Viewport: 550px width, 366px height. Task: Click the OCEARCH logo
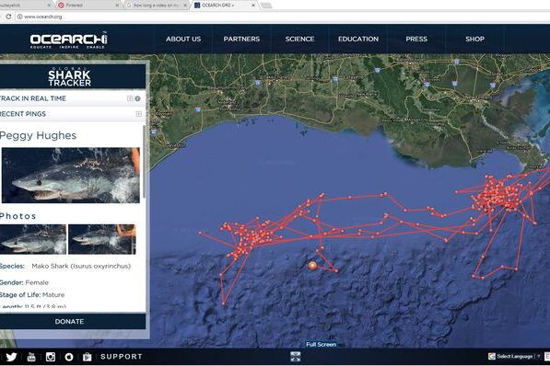68,40
